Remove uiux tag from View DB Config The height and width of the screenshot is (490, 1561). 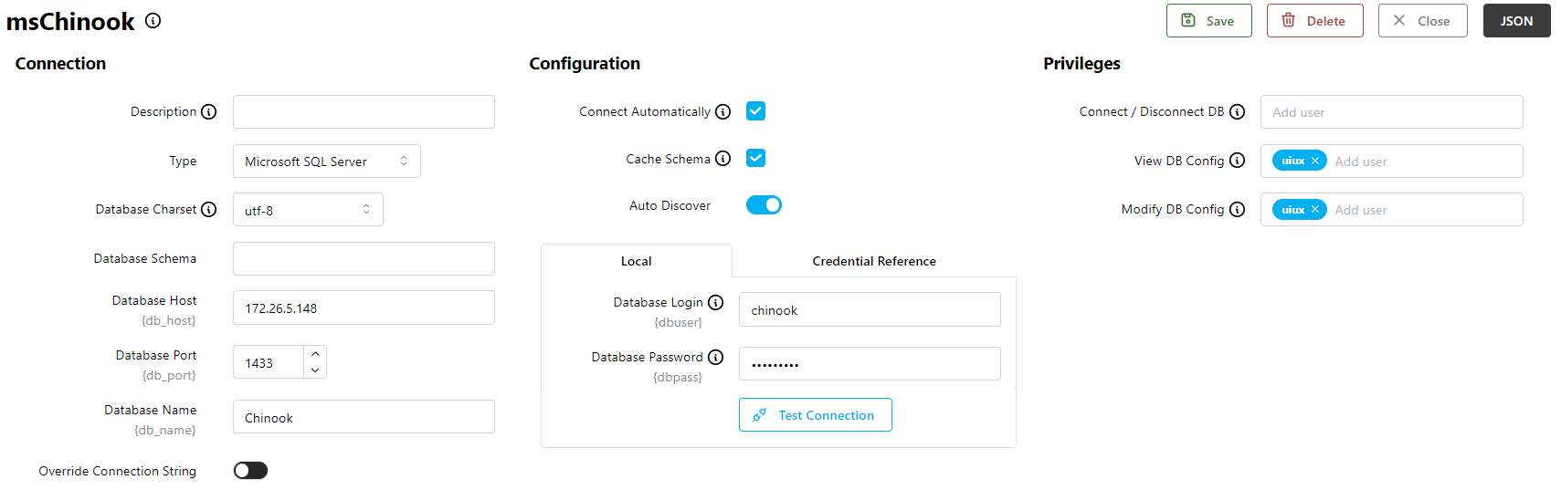tap(1315, 161)
